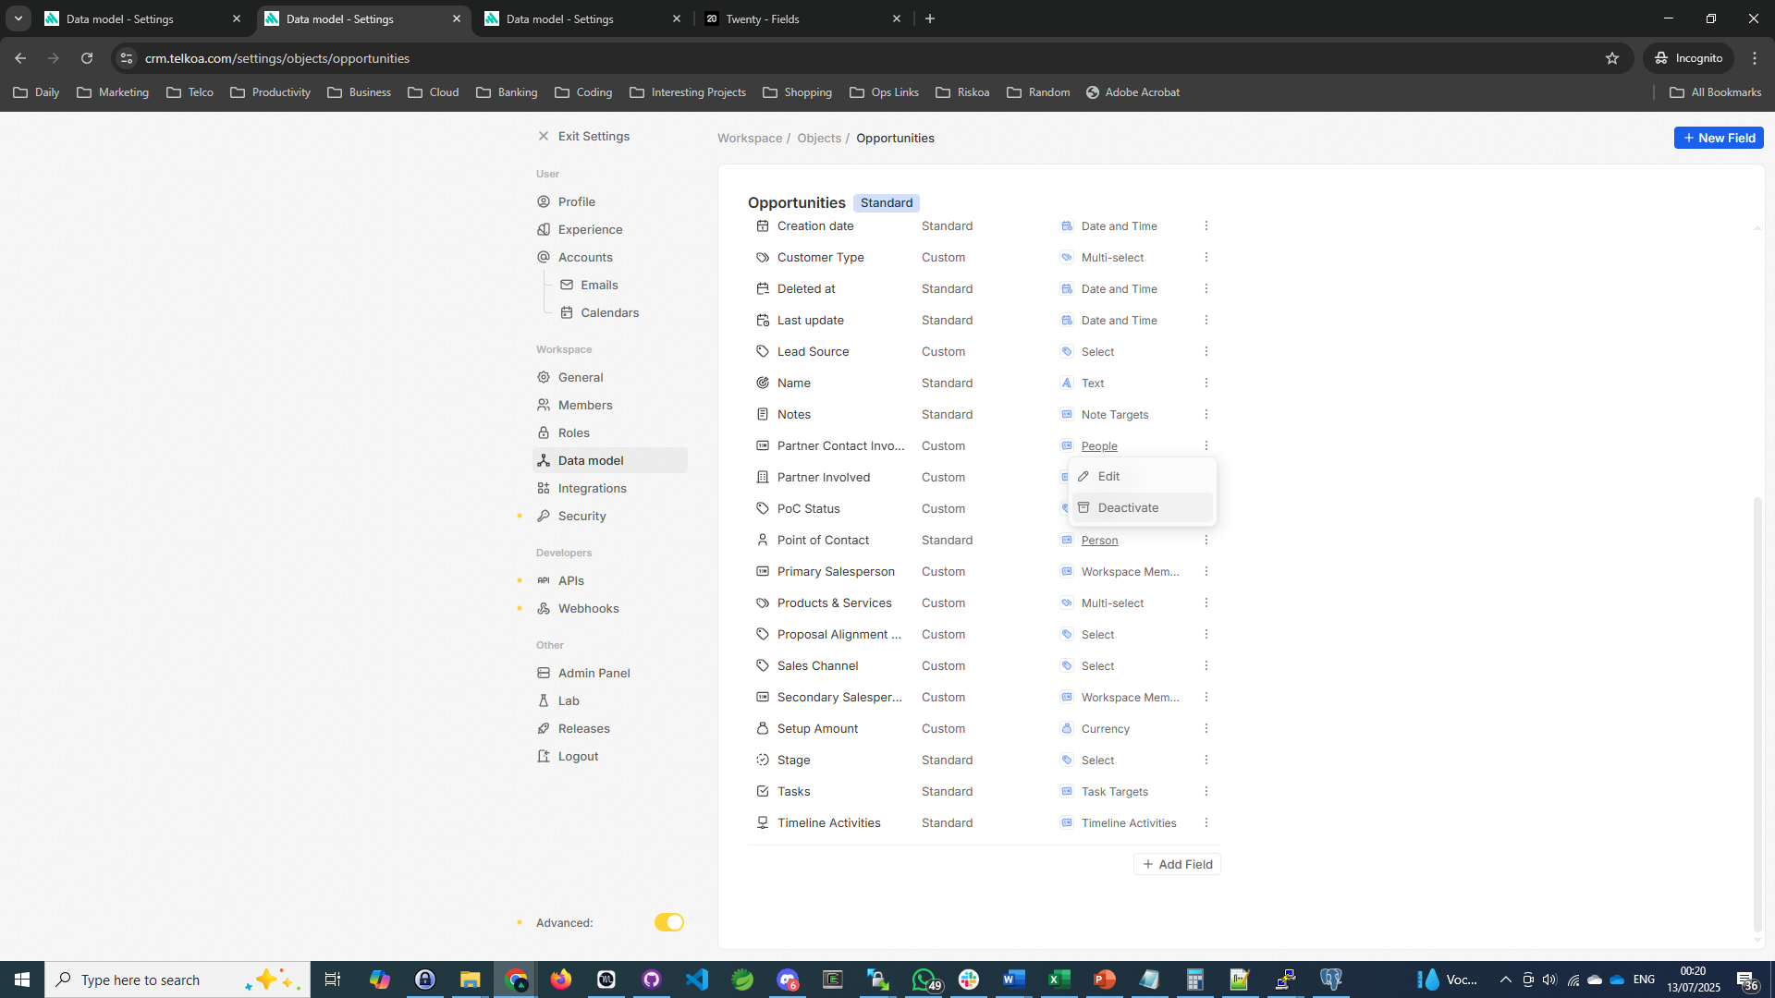
Task: Click the Exit Settings X icon
Action: pyautogui.click(x=544, y=136)
